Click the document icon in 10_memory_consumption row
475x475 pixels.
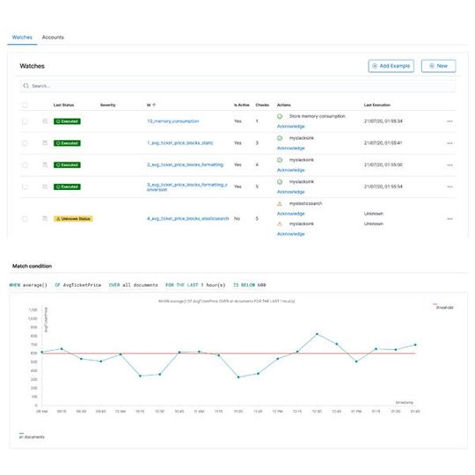[x=45, y=121]
